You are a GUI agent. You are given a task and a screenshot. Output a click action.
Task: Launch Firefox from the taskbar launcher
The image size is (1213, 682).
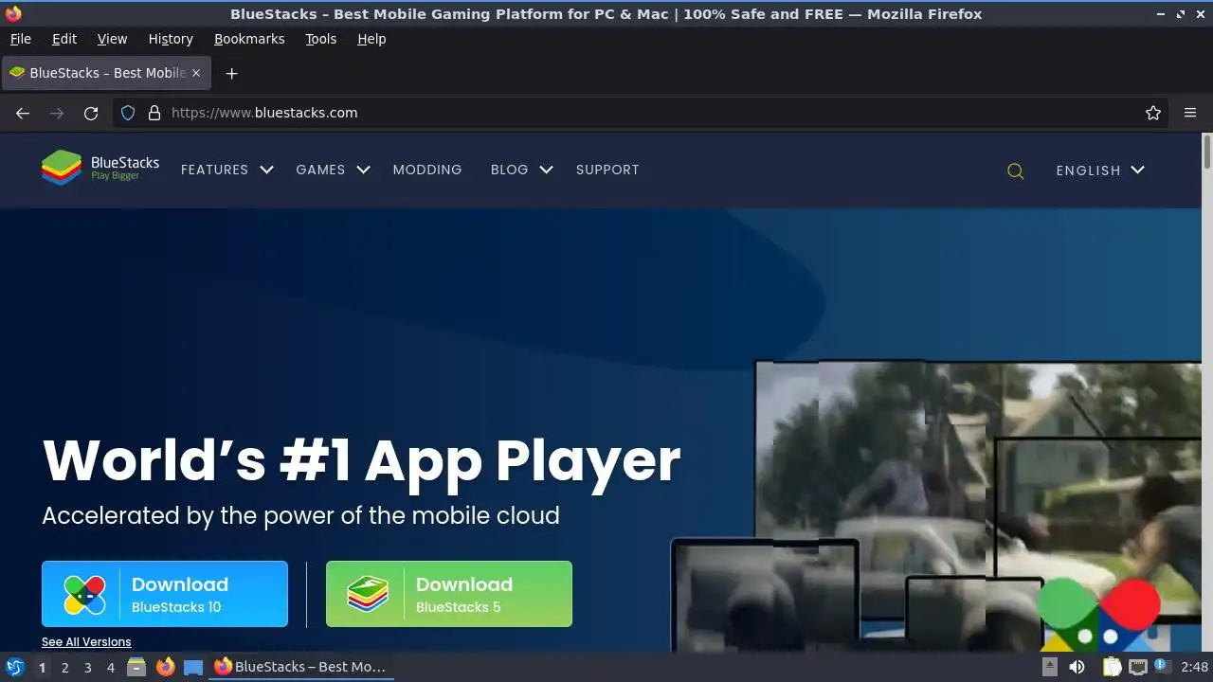pyautogui.click(x=165, y=667)
